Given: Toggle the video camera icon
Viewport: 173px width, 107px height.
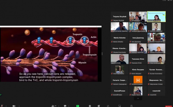Looking at the screenshot, I should click(x=14, y=106).
